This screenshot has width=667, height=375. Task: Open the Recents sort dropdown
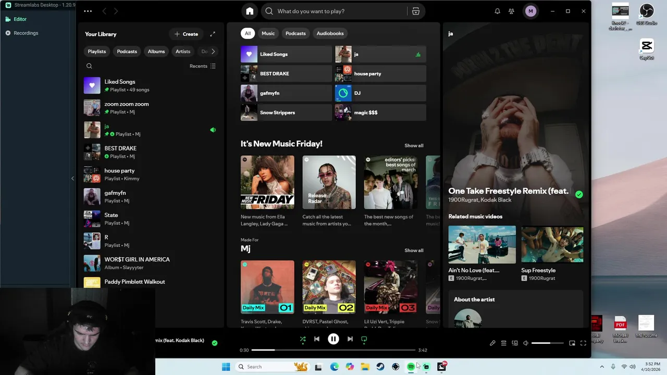click(203, 66)
